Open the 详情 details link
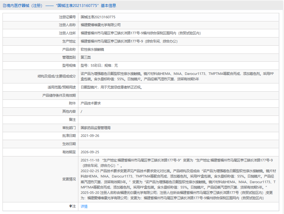The height and width of the screenshot is (214, 284). coord(84,206)
